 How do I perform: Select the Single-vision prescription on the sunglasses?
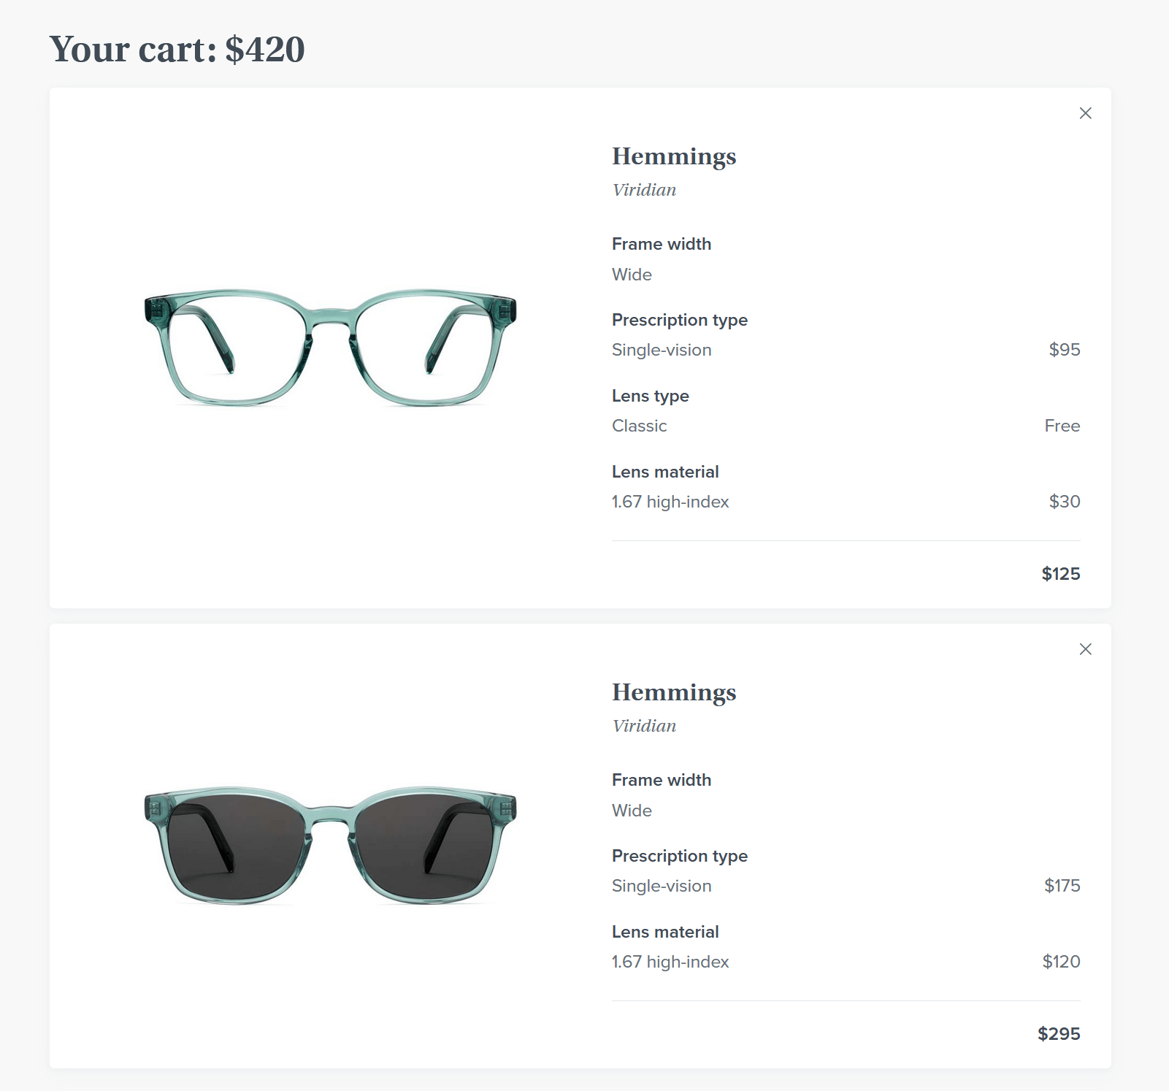coord(662,886)
